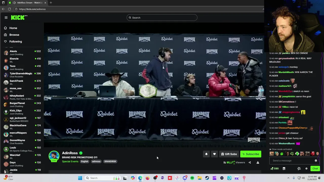The width and height of the screenshot is (324, 182).
Task: Reload the page with refresh icon
Action: [9, 9]
